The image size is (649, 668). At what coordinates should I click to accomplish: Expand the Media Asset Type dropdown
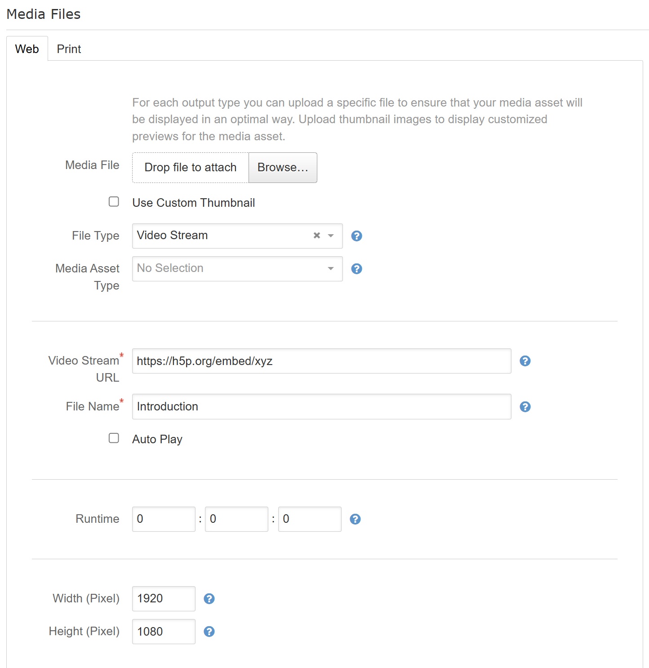tap(330, 268)
